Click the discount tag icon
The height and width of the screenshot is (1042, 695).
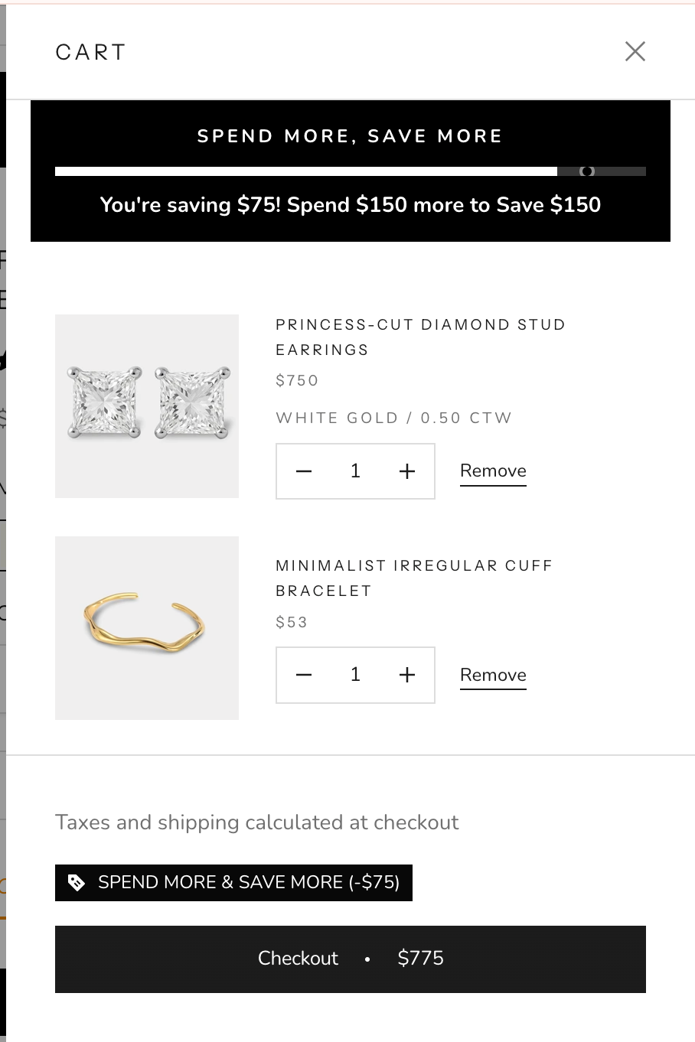(x=77, y=883)
